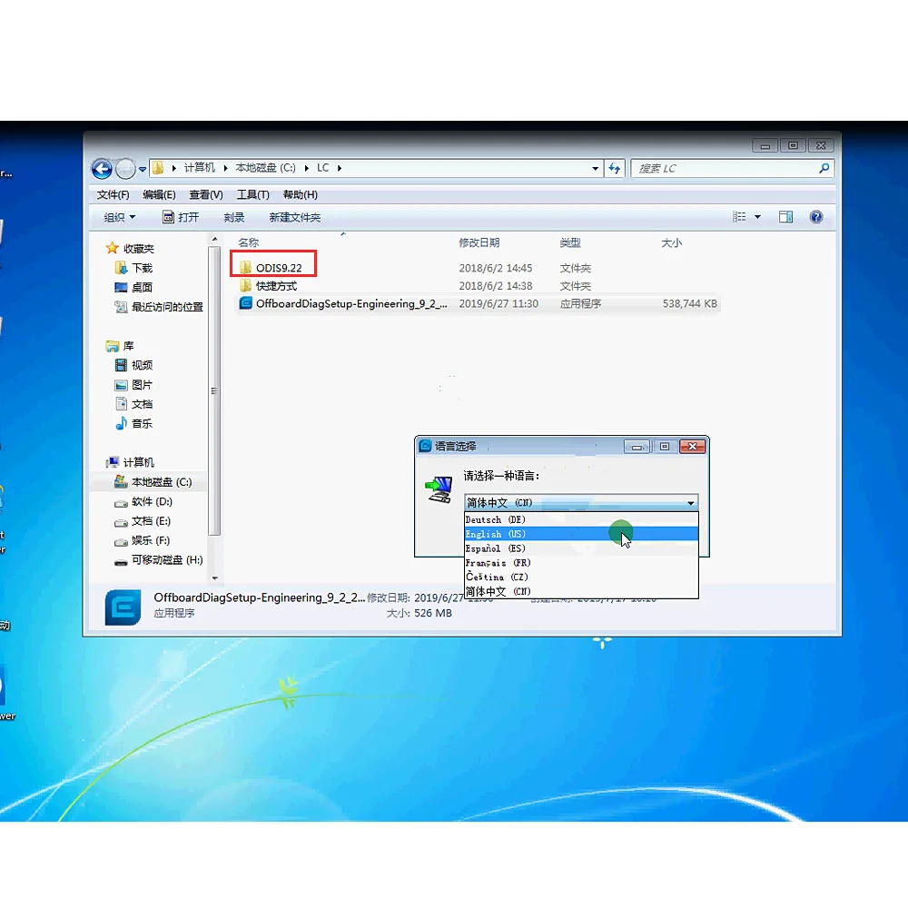Refresh the LC folder view

click(615, 169)
